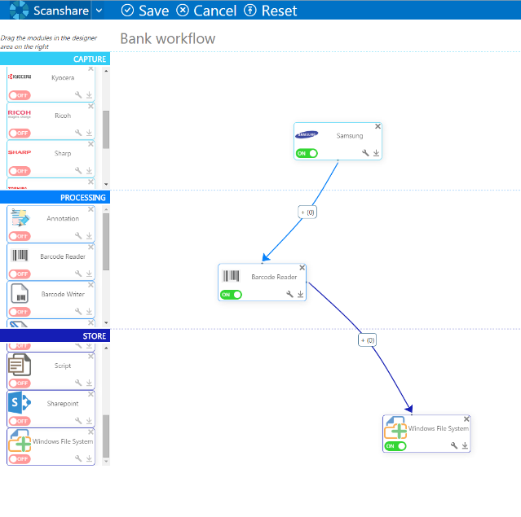The height and width of the screenshot is (517, 521).
Task: Click the Scanshare logo icon
Action: click(19, 10)
